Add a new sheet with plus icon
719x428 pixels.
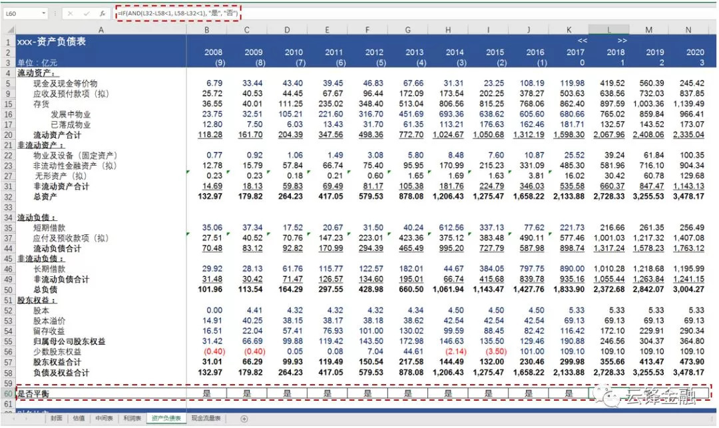(244, 419)
